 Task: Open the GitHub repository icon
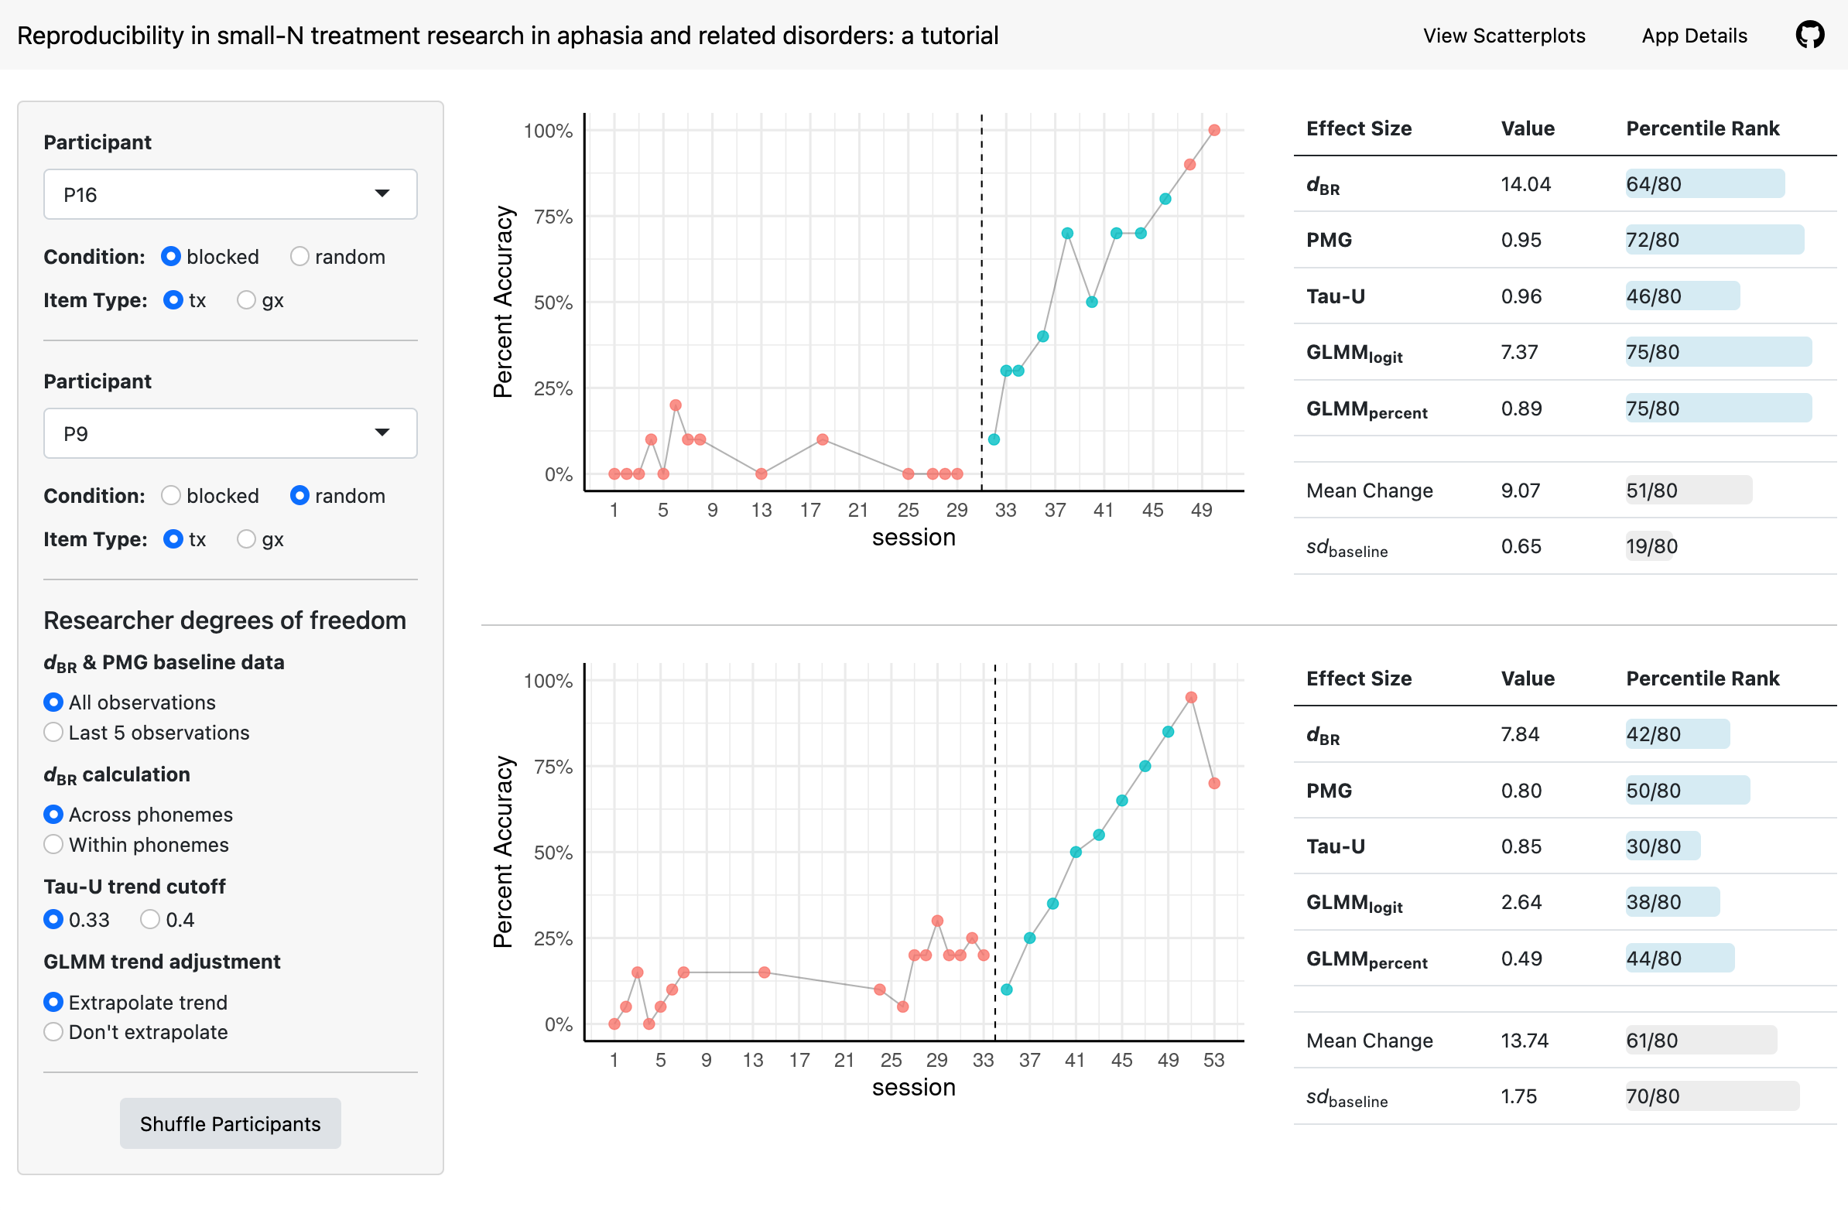pos(1809,35)
